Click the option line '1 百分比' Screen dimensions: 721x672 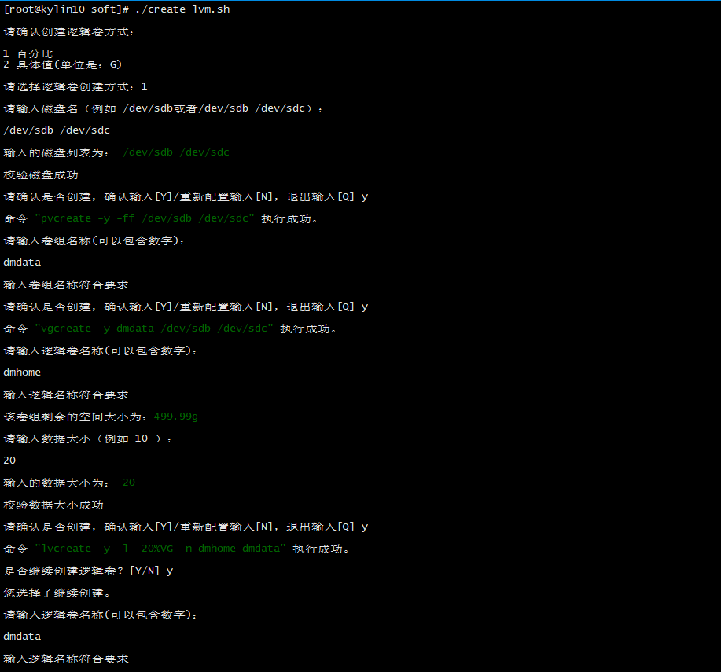coord(28,53)
